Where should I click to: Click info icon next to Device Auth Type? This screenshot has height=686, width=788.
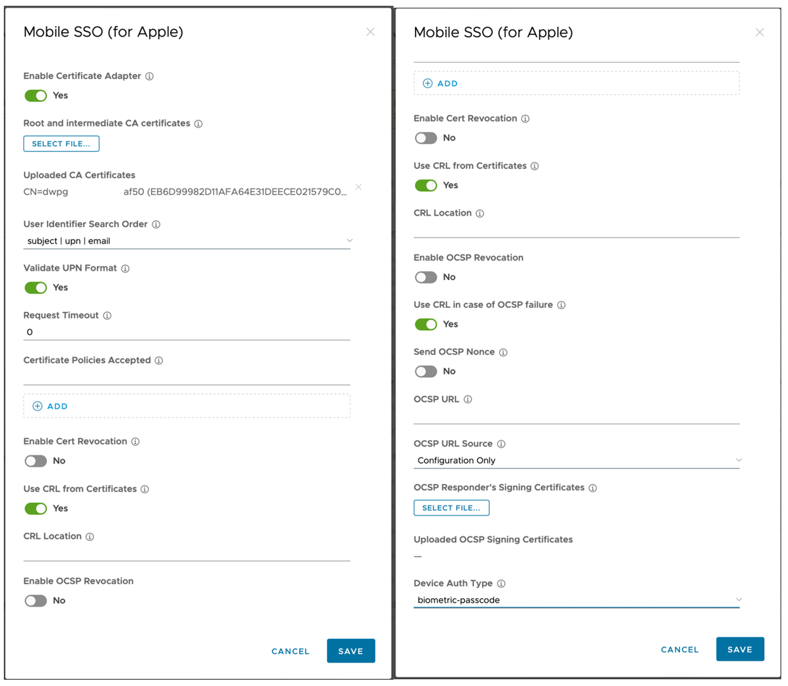click(x=501, y=584)
